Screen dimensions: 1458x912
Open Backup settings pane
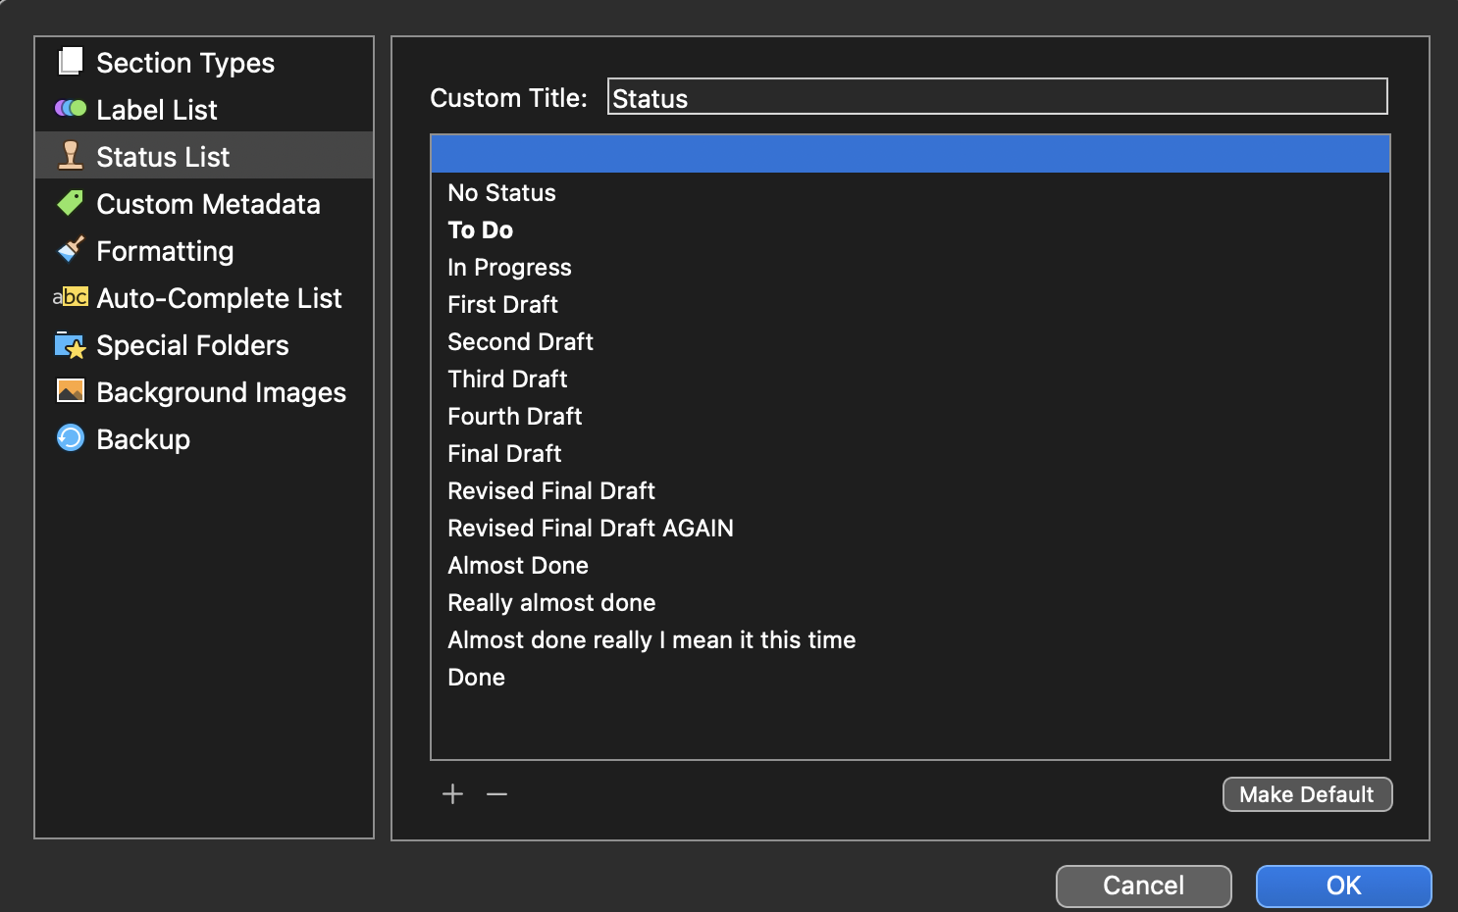pos(204,438)
